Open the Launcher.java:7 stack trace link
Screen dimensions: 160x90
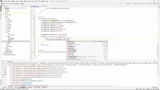tap(27, 84)
